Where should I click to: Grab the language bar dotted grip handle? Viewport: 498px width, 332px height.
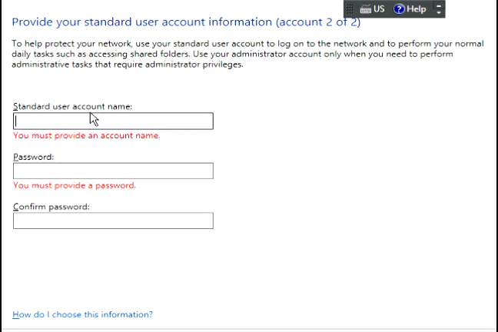click(x=350, y=9)
